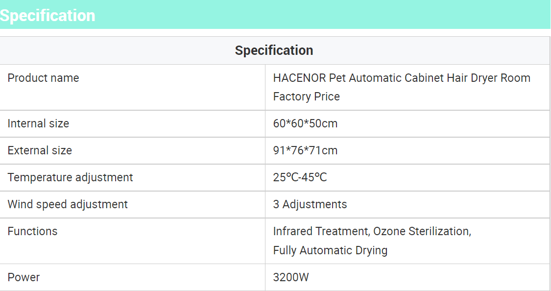The width and height of the screenshot is (551, 291).
Task: Click the Wind speed adjustment label
Action: [x=68, y=204]
